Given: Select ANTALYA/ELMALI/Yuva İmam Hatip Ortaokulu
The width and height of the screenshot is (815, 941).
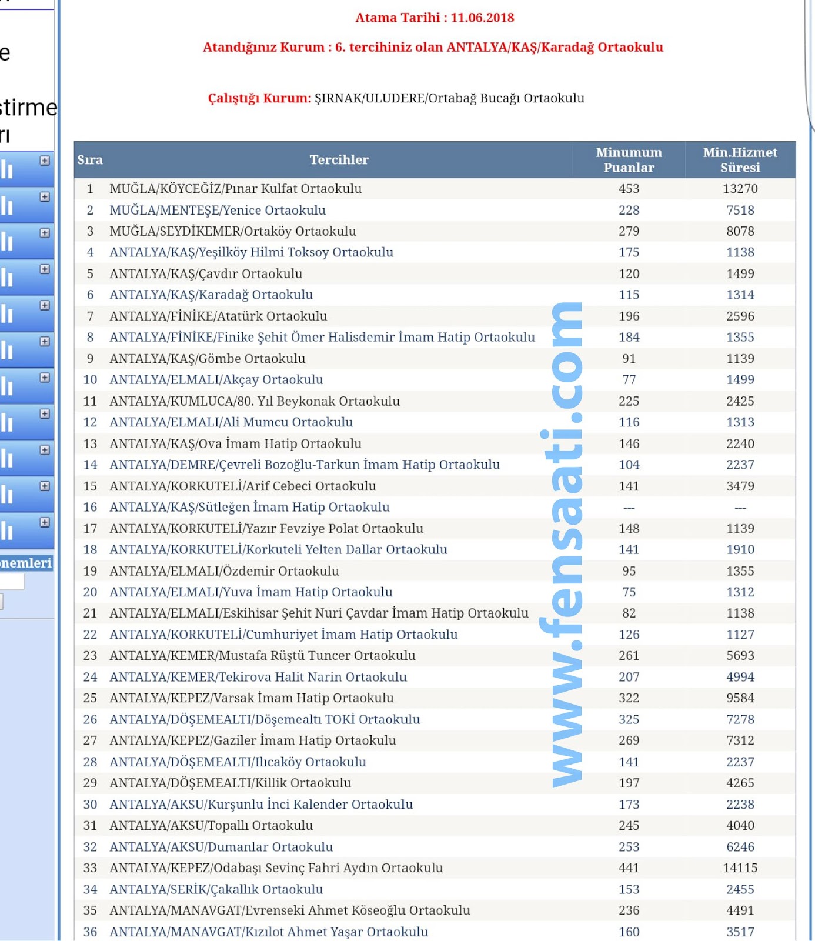Looking at the screenshot, I should click(435, 592).
